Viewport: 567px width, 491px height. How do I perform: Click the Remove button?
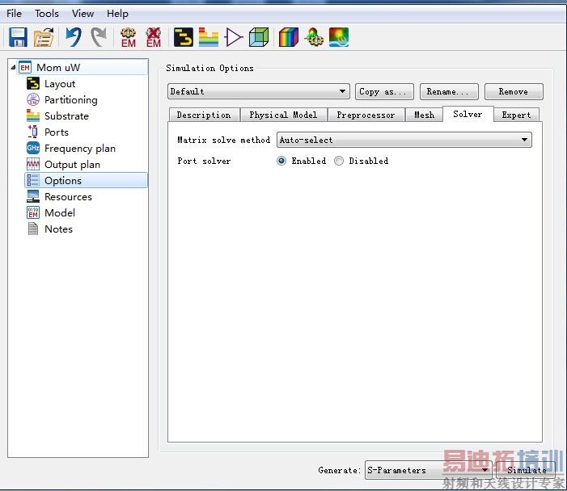(514, 92)
